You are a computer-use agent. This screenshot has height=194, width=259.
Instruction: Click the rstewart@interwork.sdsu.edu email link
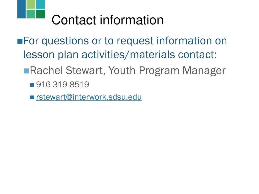click(x=89, y=97)
